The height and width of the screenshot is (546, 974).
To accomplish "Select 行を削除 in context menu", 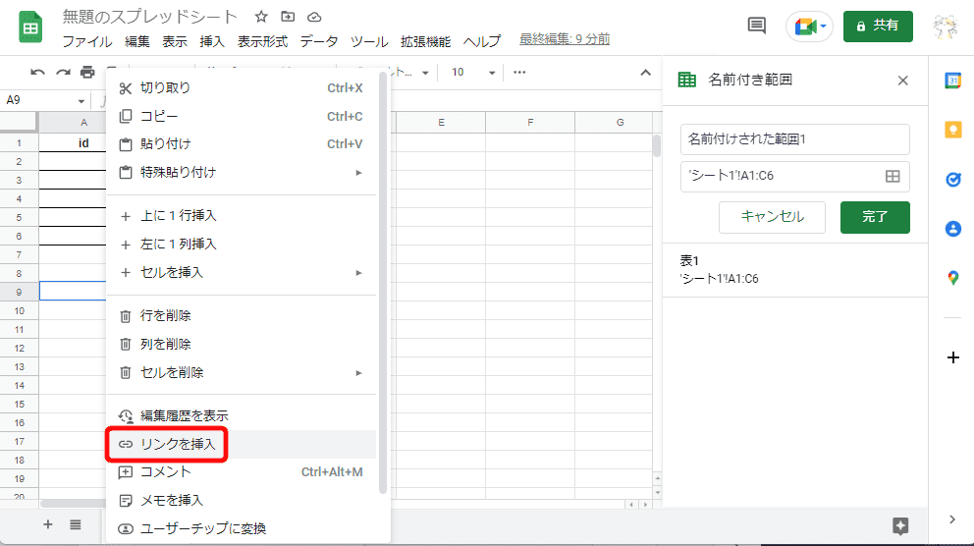I will (241, 315).
